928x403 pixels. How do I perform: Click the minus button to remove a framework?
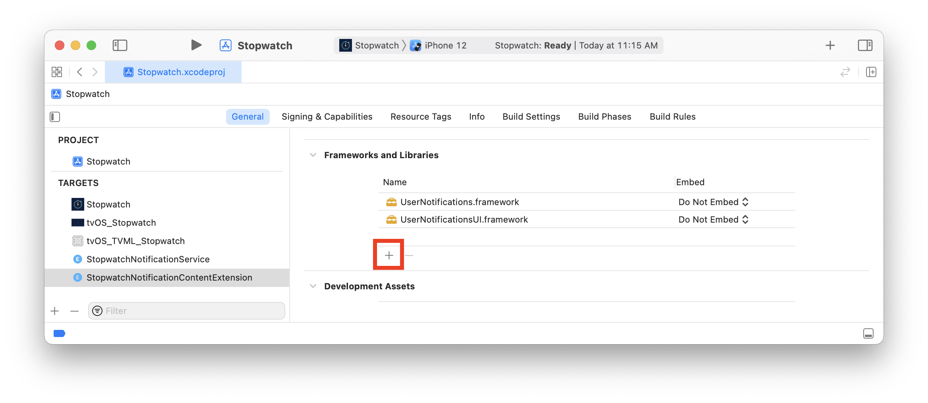click(x=409, y=255)
